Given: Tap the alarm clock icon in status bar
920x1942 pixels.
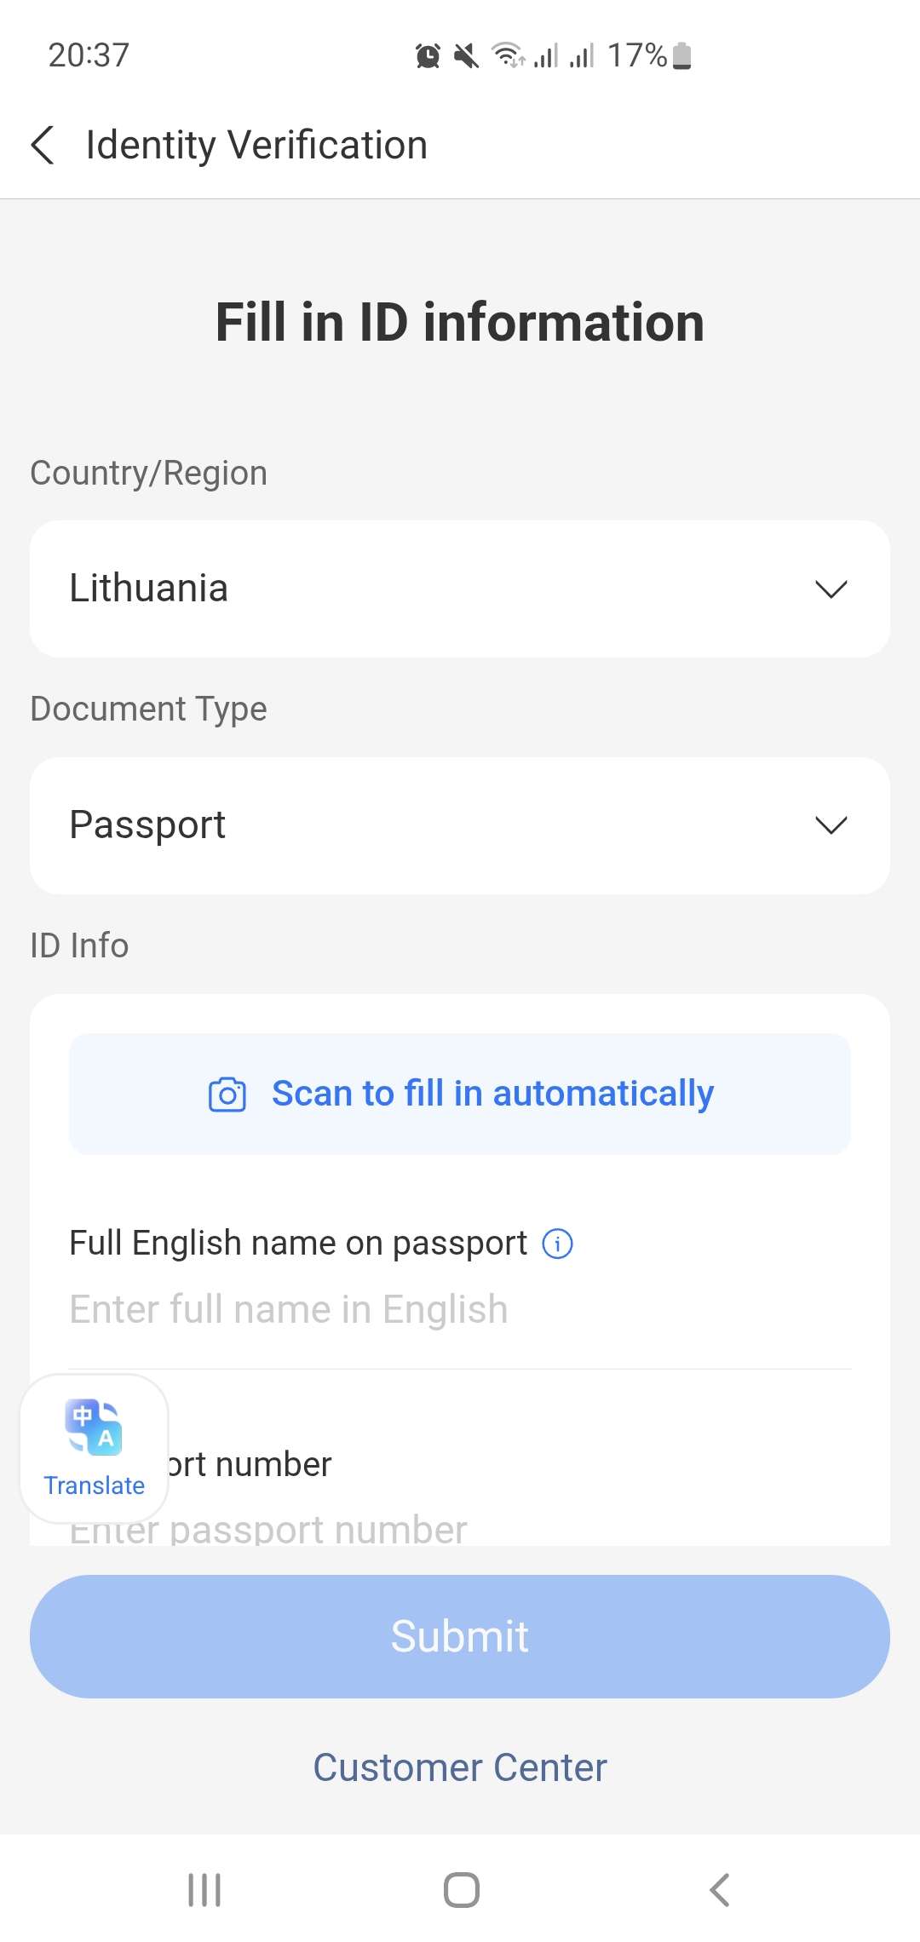Looking at the screenshot, I should [428, 55].
